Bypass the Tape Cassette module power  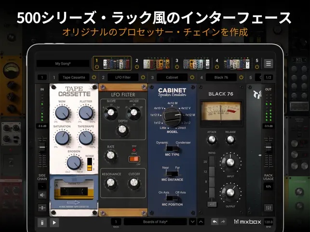(x=94, y=77)
